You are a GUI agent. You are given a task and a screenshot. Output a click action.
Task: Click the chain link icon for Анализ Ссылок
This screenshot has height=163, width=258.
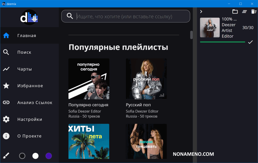coord(6,103)
